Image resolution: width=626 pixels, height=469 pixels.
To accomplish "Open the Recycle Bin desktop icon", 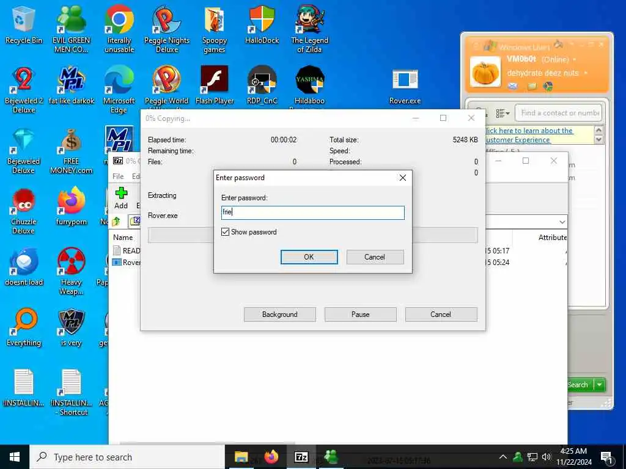I will (24, 24).
